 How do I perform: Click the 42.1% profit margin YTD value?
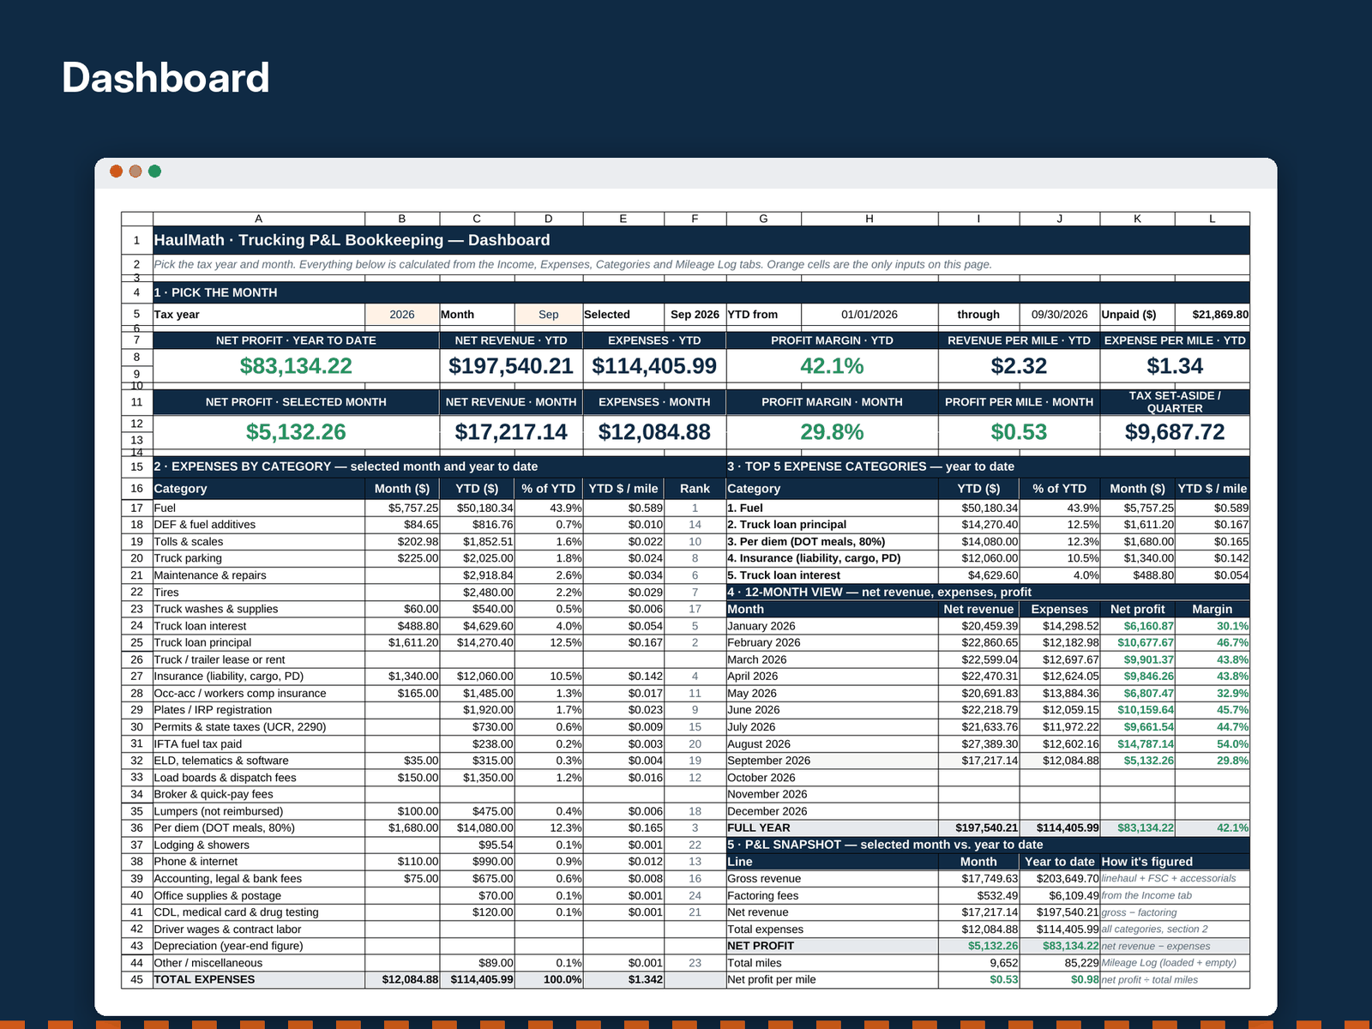tap(832, 366)
